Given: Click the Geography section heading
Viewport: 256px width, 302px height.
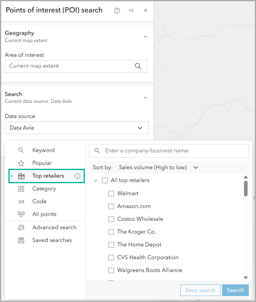Looking at the screenshot, I should (20, 33).
